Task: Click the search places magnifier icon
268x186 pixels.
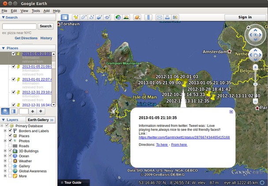Action: (5, 112)
